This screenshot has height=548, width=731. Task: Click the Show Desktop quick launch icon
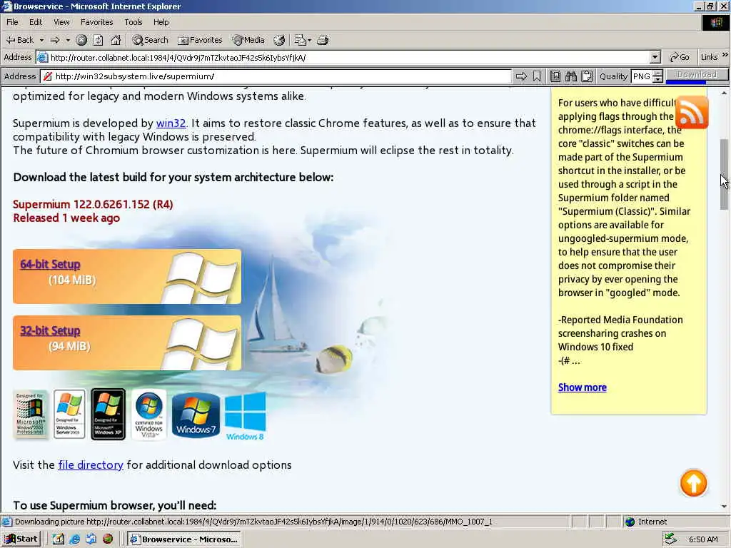pos(58,539)
